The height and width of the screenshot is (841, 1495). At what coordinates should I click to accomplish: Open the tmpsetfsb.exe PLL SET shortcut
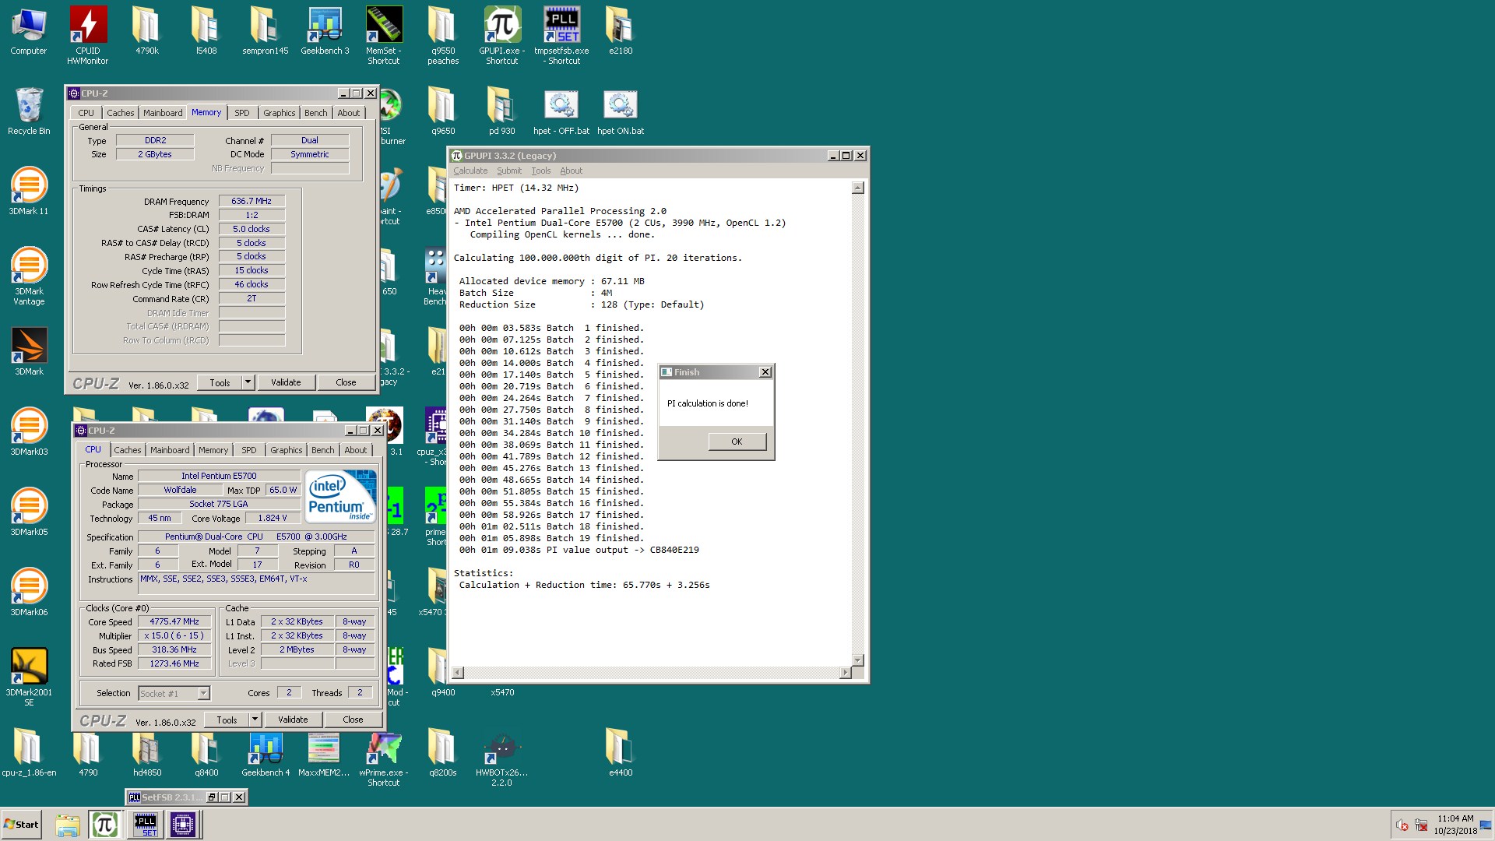pos(561,35)
